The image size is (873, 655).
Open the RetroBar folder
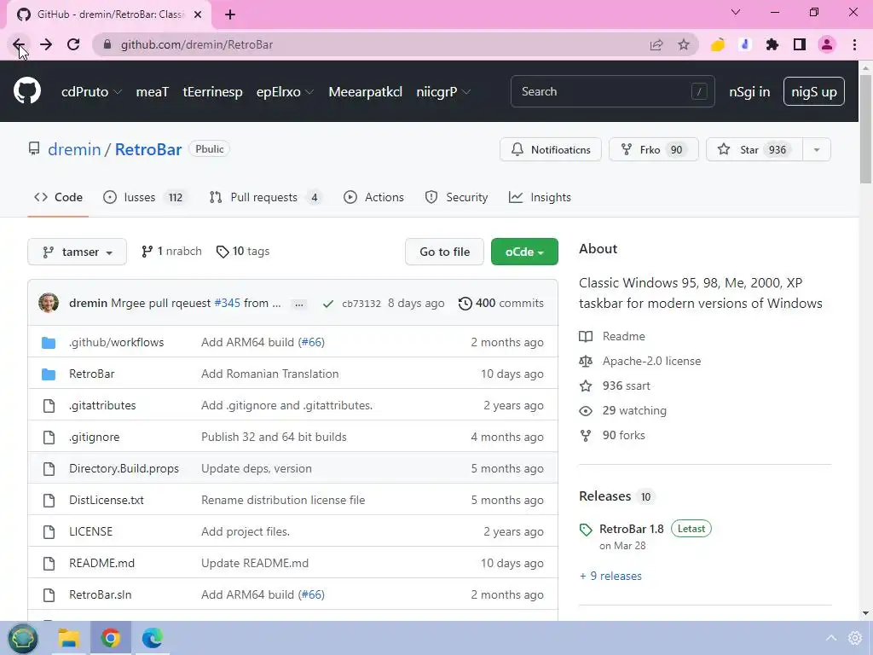[92, 374]
